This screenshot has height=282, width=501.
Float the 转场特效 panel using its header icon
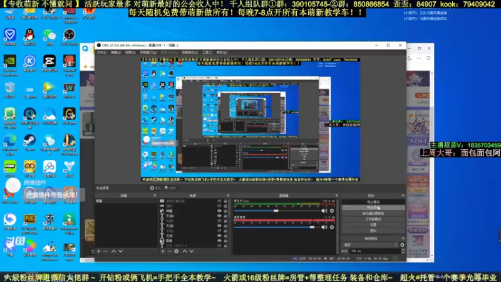click(x=403, y=239)
